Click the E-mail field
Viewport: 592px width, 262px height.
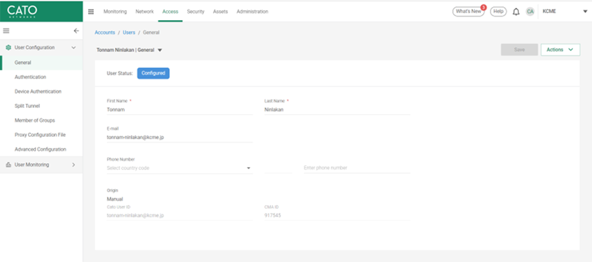click(180, 137)
